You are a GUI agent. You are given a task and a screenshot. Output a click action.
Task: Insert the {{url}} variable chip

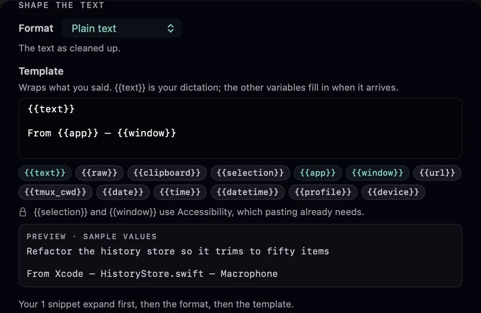pos(437,173)
